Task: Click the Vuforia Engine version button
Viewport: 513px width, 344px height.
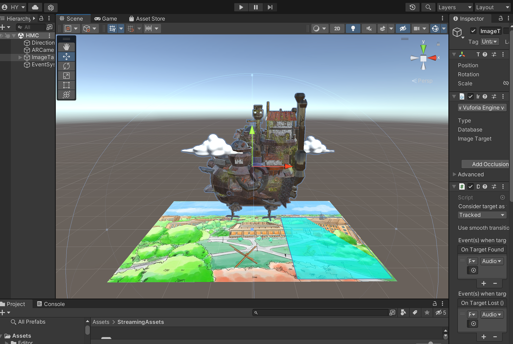Action: [482, 108]
